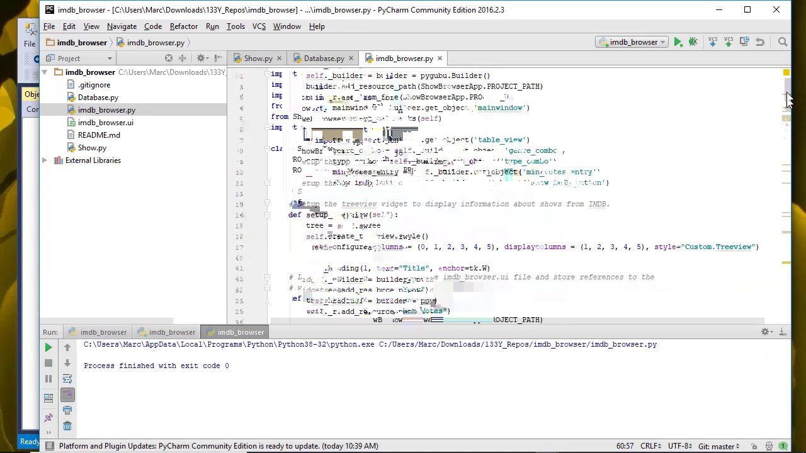Screen dimensions: 806x453
Task: Expand more Run panel actions chevron
Action: (x=48, y=432)
